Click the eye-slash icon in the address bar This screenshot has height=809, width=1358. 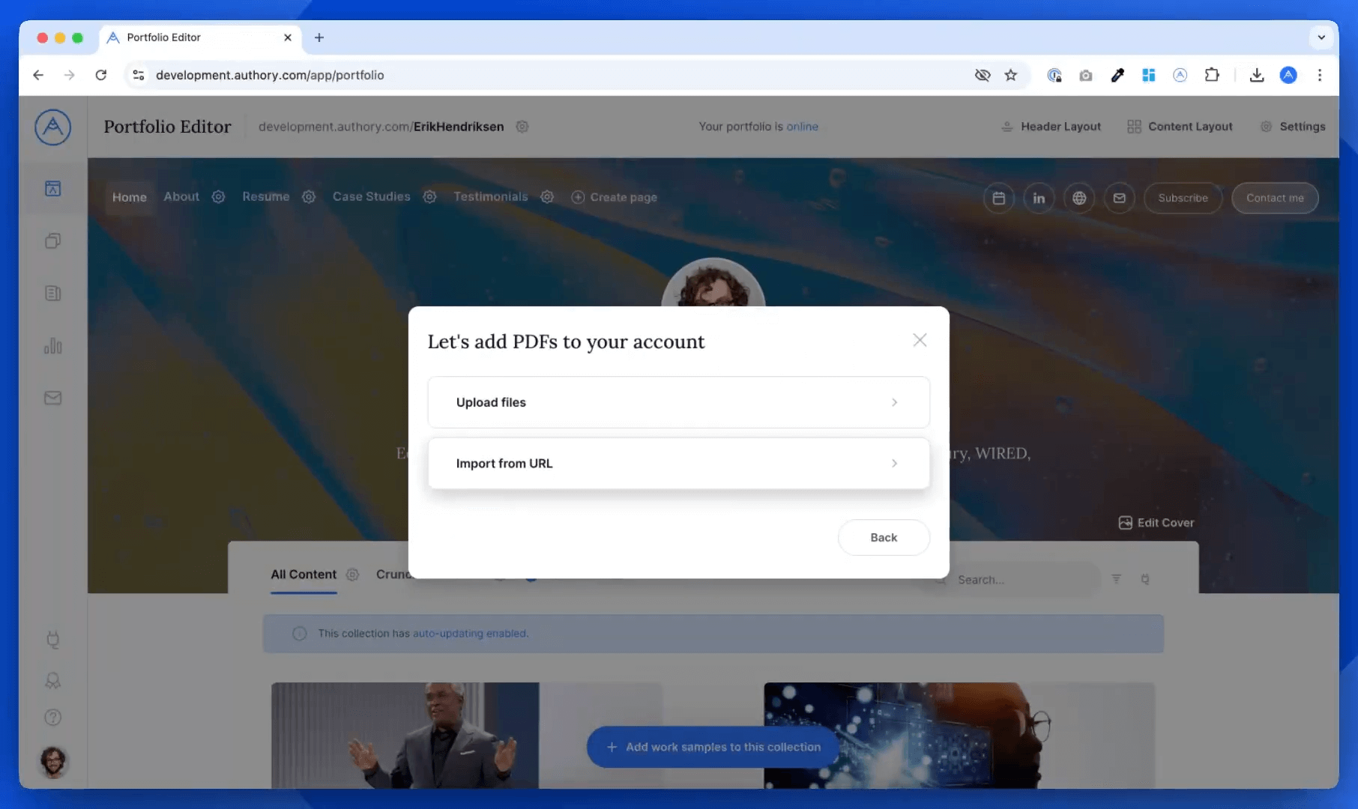983,75
